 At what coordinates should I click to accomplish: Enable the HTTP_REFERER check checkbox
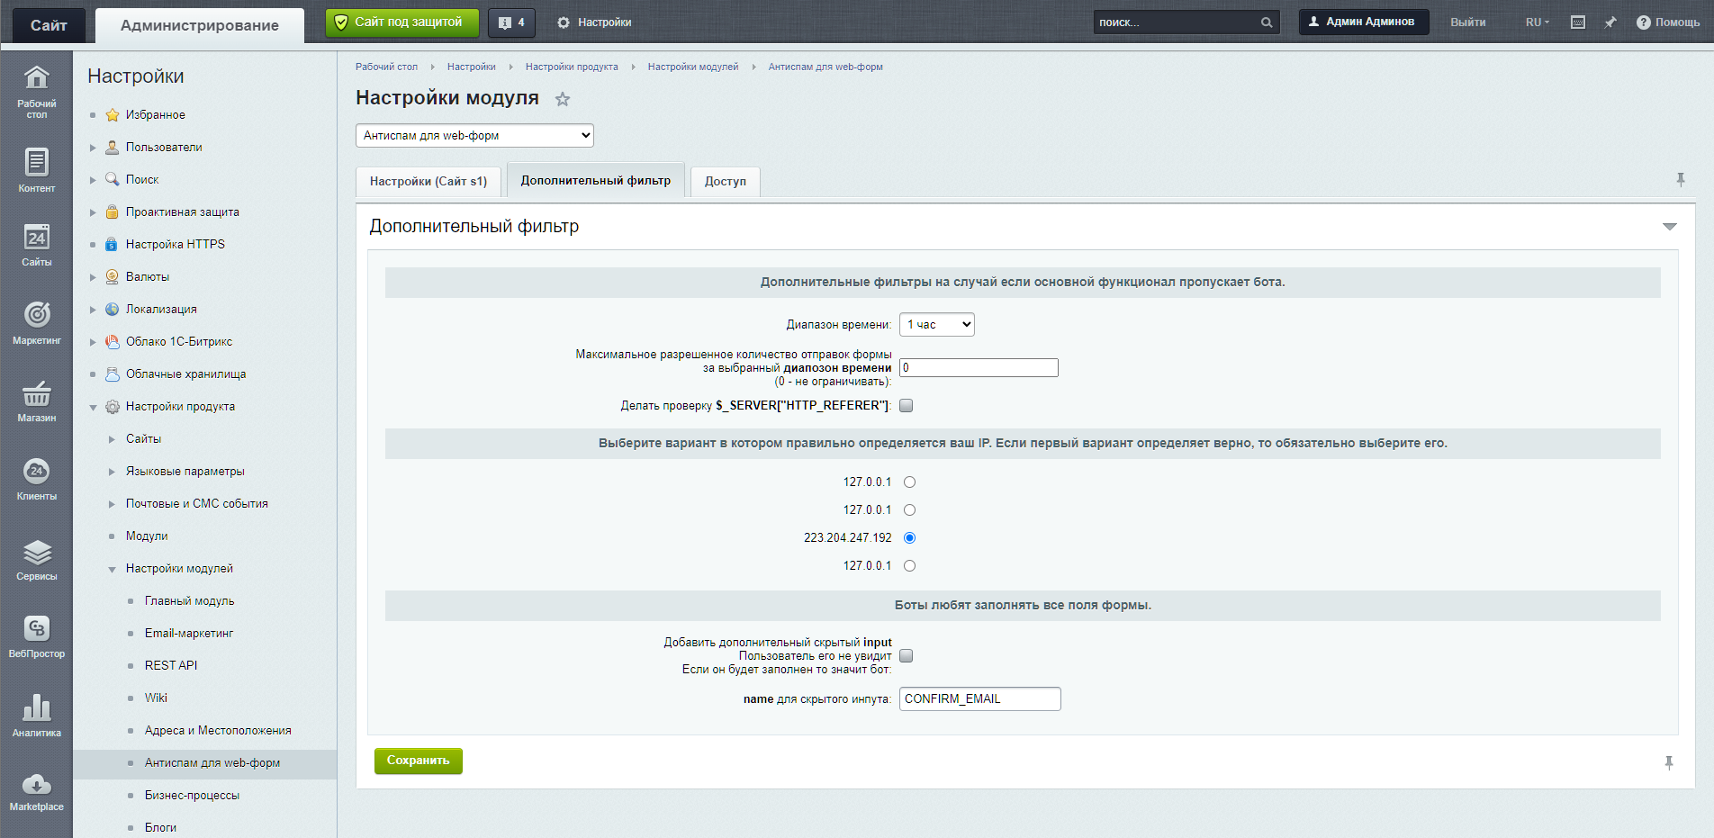[x=907, y=405]
